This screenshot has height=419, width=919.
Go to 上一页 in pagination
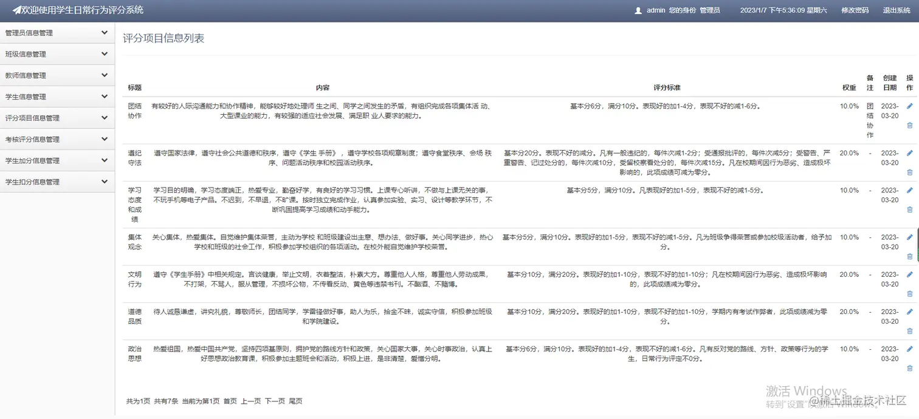[x=251, y=401]
